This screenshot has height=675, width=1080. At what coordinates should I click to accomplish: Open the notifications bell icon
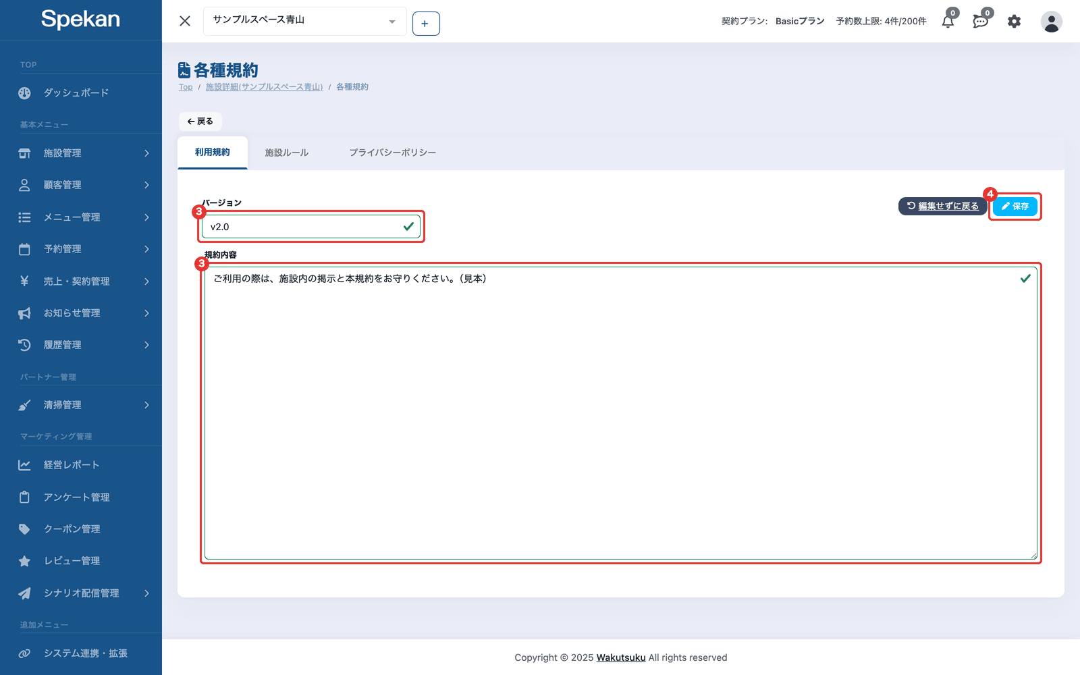(x=948, y=22)
